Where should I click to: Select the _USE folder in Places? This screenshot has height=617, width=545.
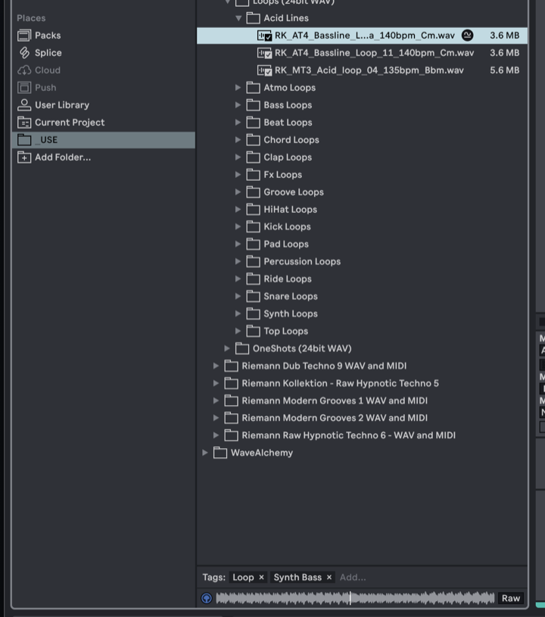point(104,140)
